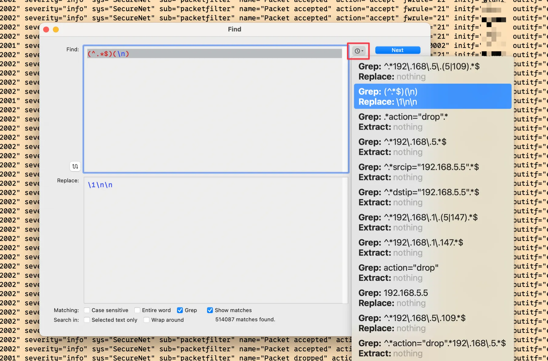
Task: Select the ^*192\.168\.1\.147.*$ history entry
Action: point(432,247)
